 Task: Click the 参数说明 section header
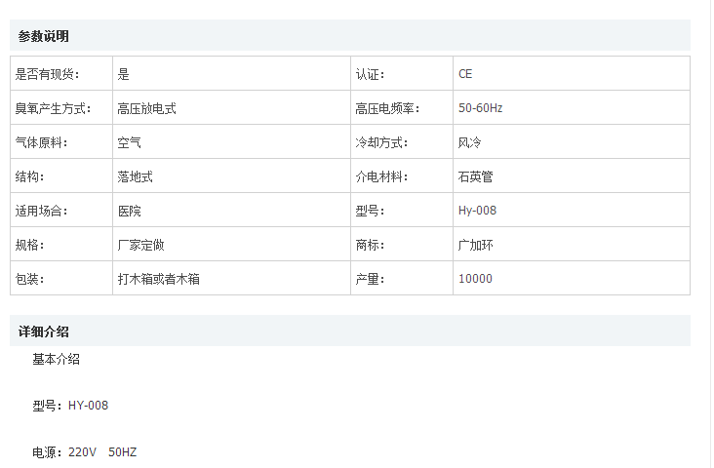pos(44,36)
